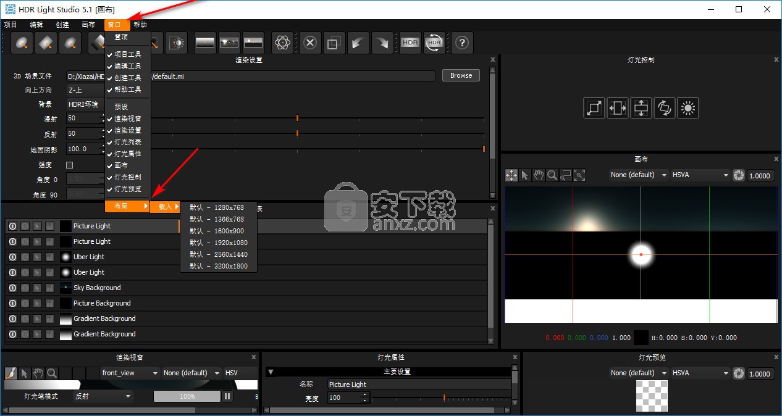Viewport: 782px width, 416px height.
Task: Click the duplicate toolbar icon
Action: tap(334, 43)
